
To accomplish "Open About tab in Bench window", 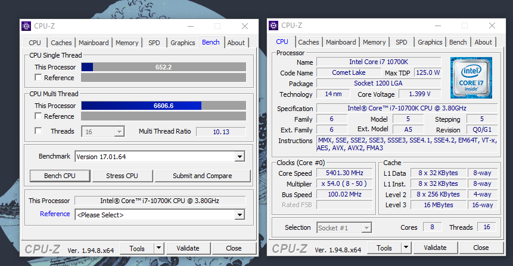I will [236, 43].
